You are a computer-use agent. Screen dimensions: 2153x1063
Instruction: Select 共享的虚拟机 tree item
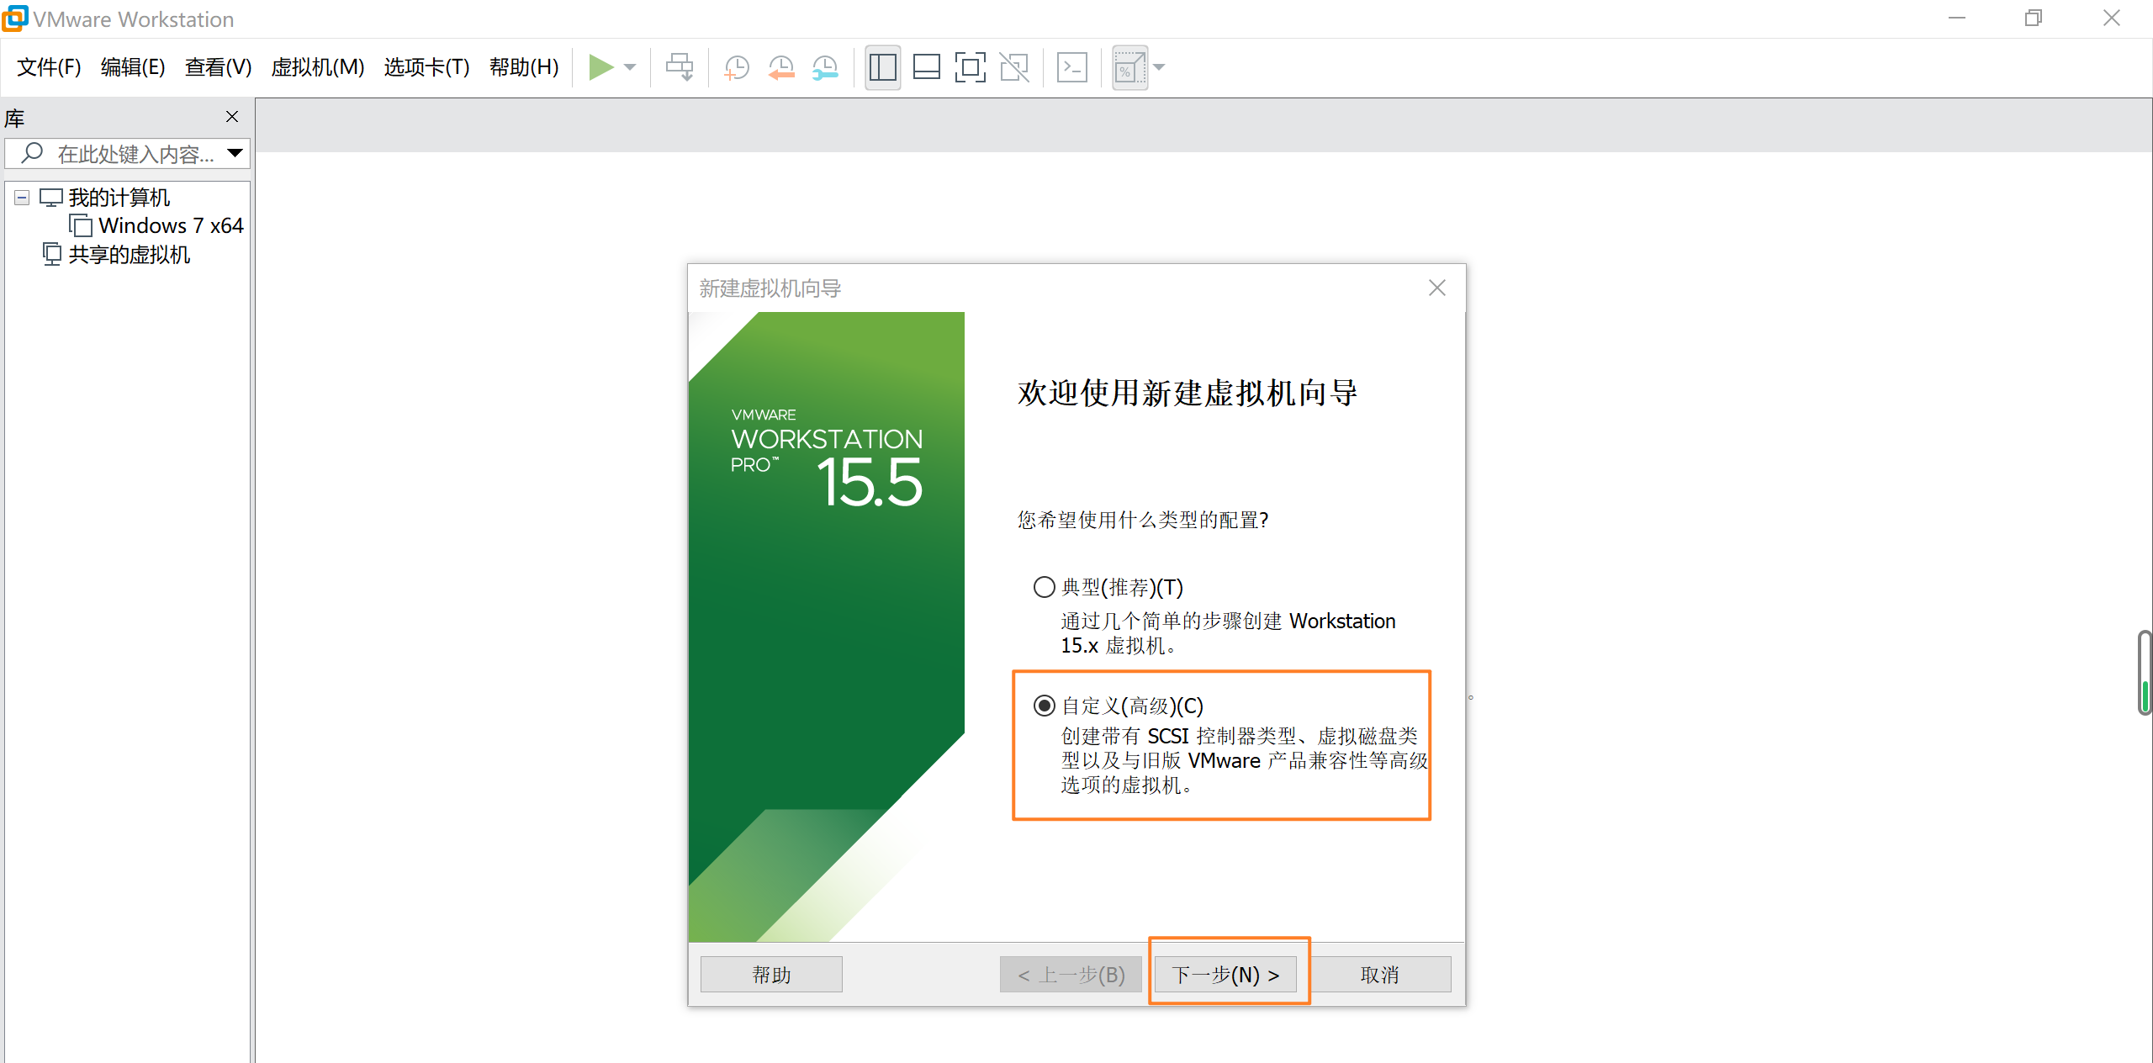[129, 254]
